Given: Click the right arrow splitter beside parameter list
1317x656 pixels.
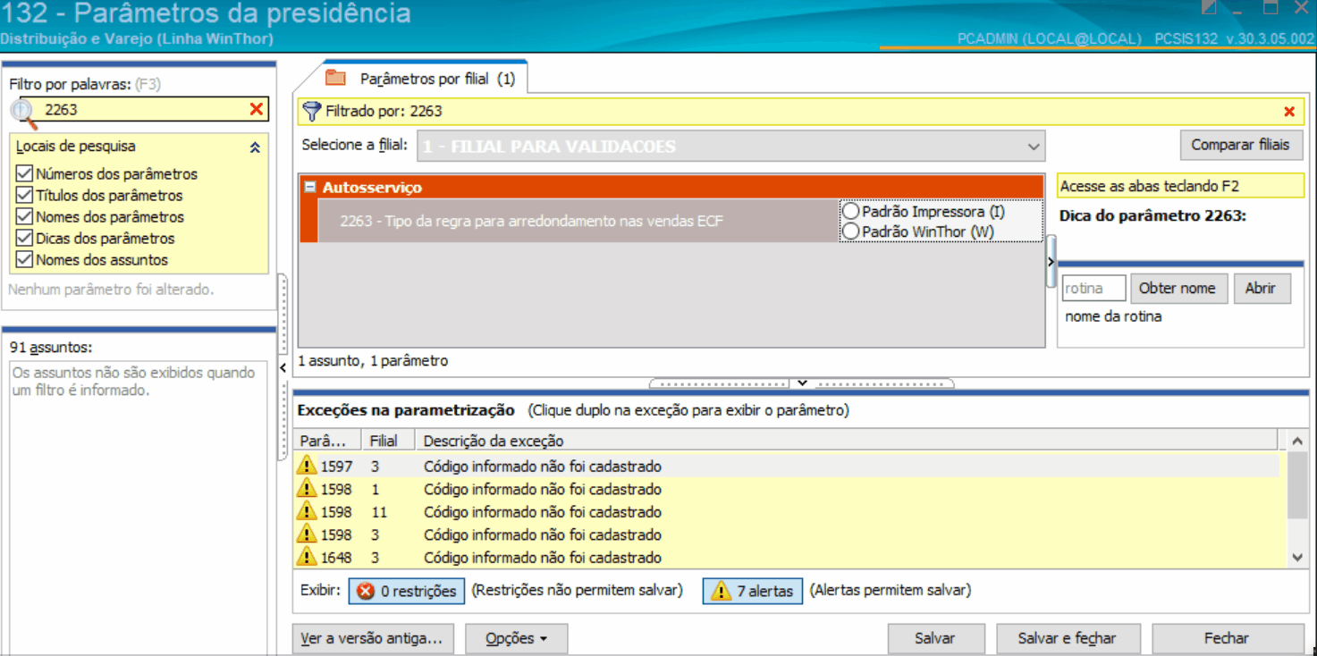Looking at the screenshot, I should (1051, 261).
